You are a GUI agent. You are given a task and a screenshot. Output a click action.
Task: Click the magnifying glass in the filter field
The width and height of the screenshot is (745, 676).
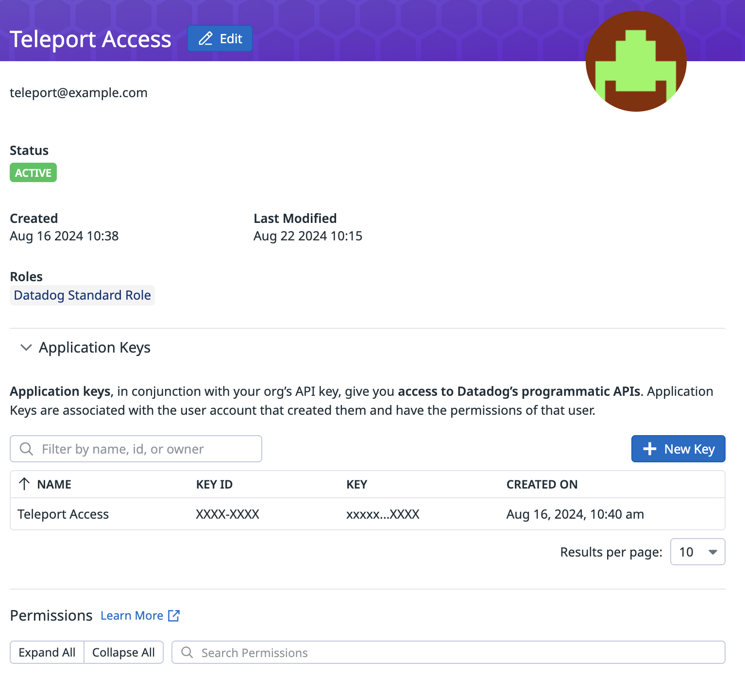pyautogui.click(x=26, y=449)
